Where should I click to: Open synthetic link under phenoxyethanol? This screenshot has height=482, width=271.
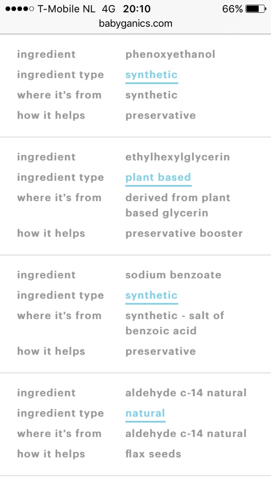tap(151, 75)
